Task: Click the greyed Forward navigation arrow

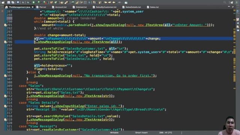Action: coord(119,3)
